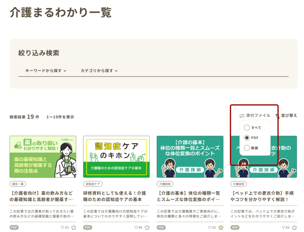304x232 pixels.
Task: Select the PDF radio option
Action: point(247,138)
